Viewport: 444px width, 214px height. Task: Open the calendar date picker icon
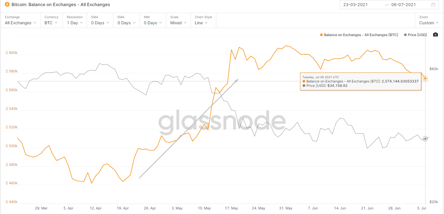[433, 5]
